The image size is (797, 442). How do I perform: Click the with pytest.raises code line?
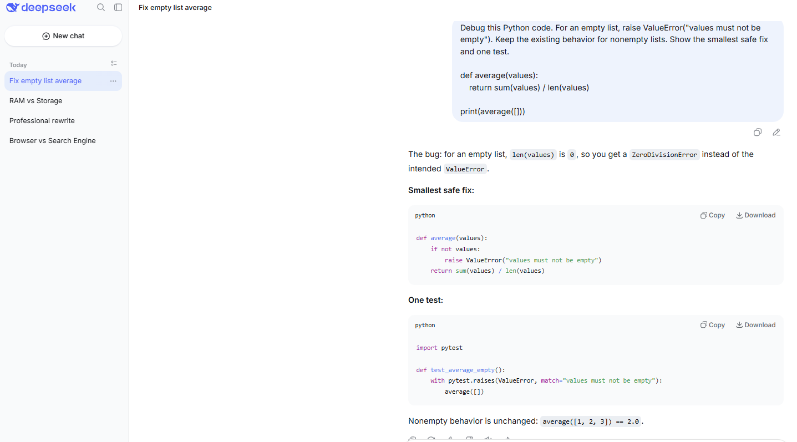coord(546,381)
